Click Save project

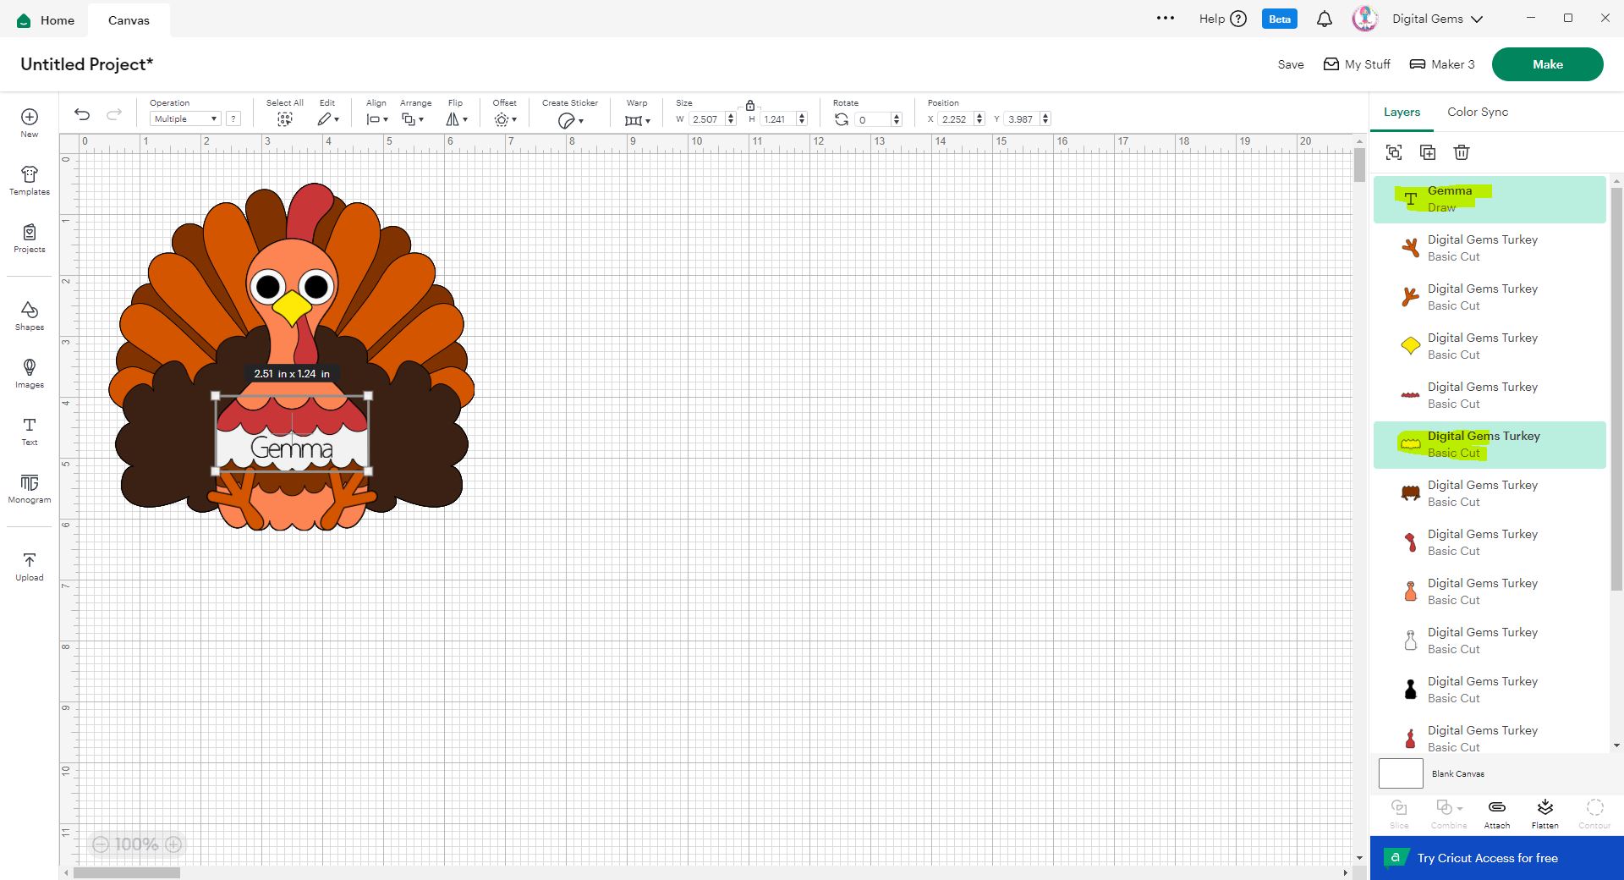(x=1290, y=64)
